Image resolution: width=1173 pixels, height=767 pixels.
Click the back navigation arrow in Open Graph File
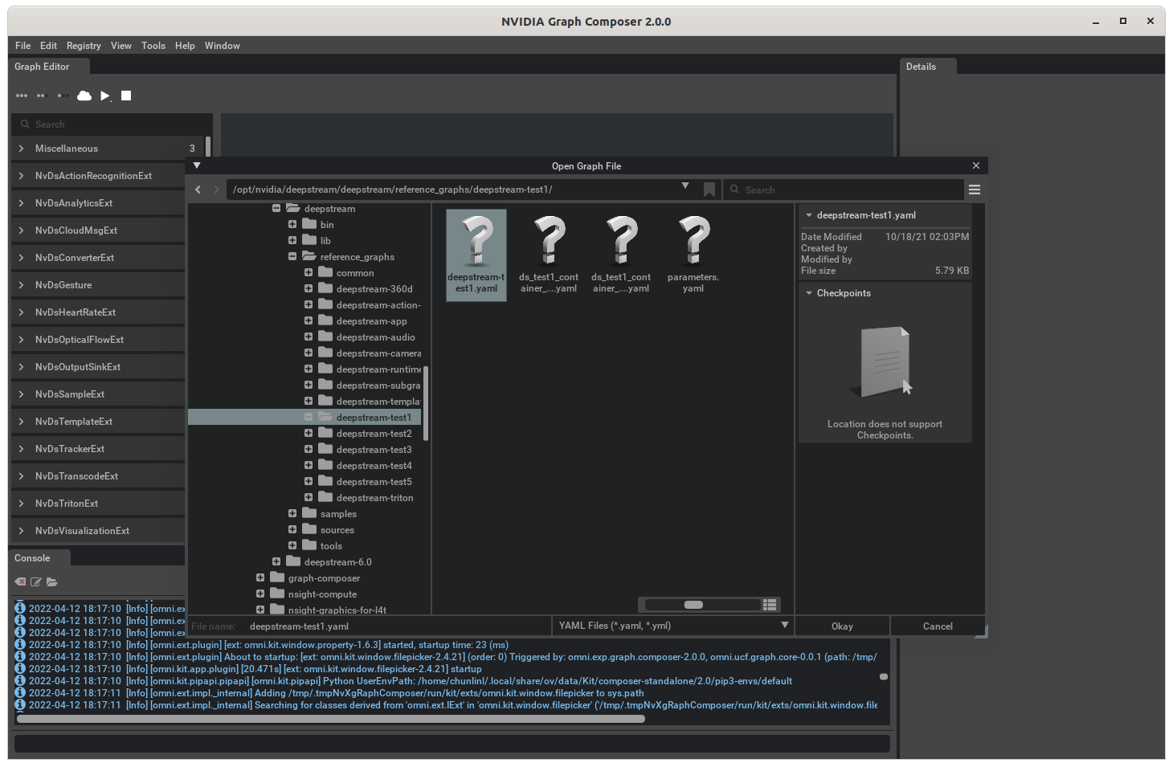[198, 190]
